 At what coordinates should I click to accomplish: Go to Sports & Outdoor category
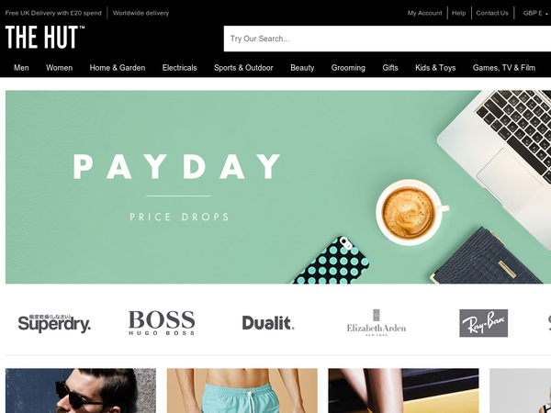click(x=243, y=68)
